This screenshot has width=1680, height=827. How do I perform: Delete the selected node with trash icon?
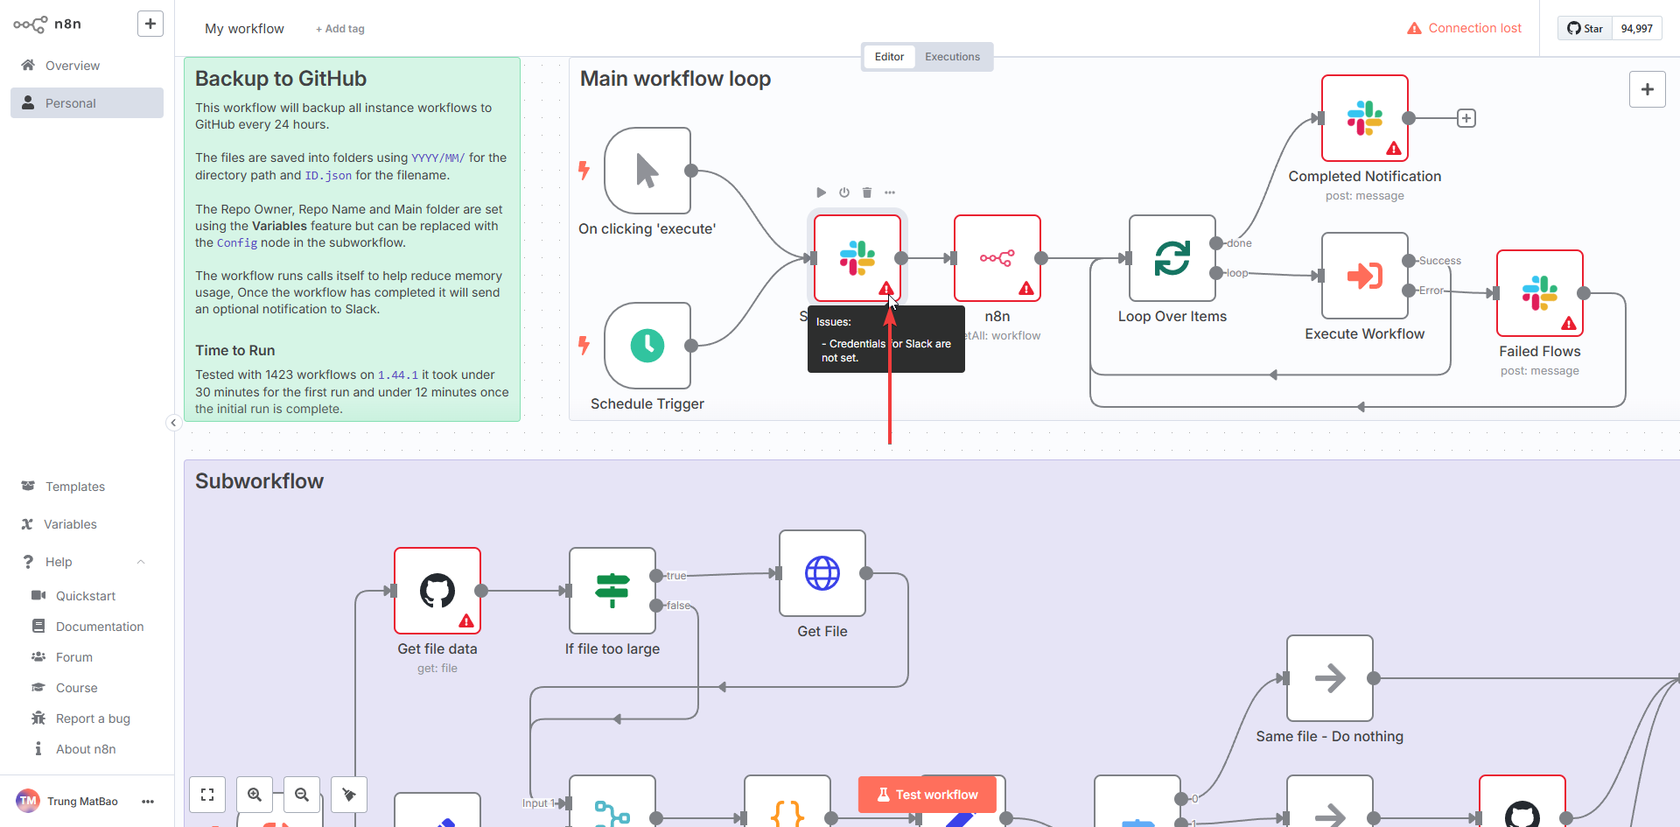point(867,193)
